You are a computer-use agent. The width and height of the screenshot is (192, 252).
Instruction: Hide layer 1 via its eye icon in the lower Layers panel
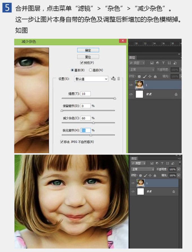click(x=133, y=183)
